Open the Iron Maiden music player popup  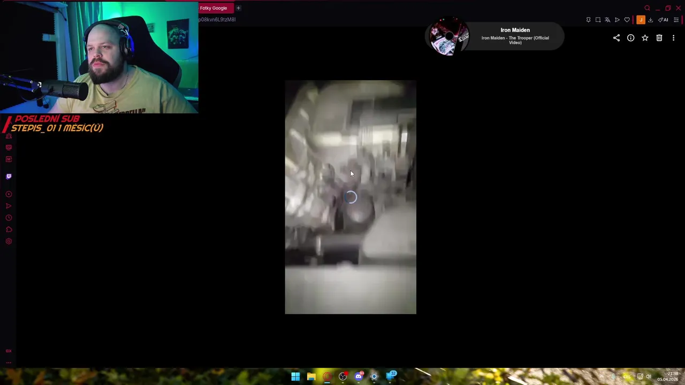click(494, 37)
